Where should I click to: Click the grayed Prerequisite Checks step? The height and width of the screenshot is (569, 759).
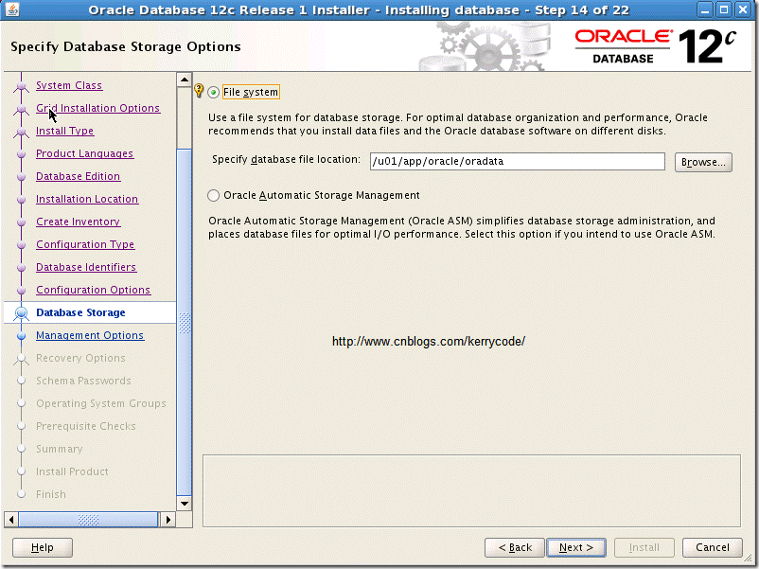point(86,427)
